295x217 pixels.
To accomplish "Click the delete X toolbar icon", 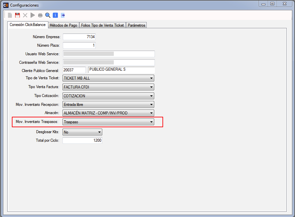I will 25,15.
